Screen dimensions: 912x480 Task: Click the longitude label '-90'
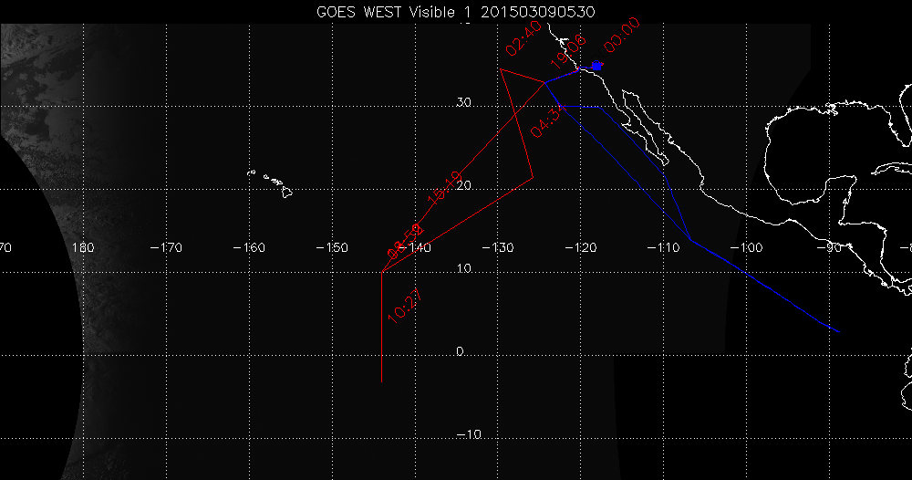829,247
